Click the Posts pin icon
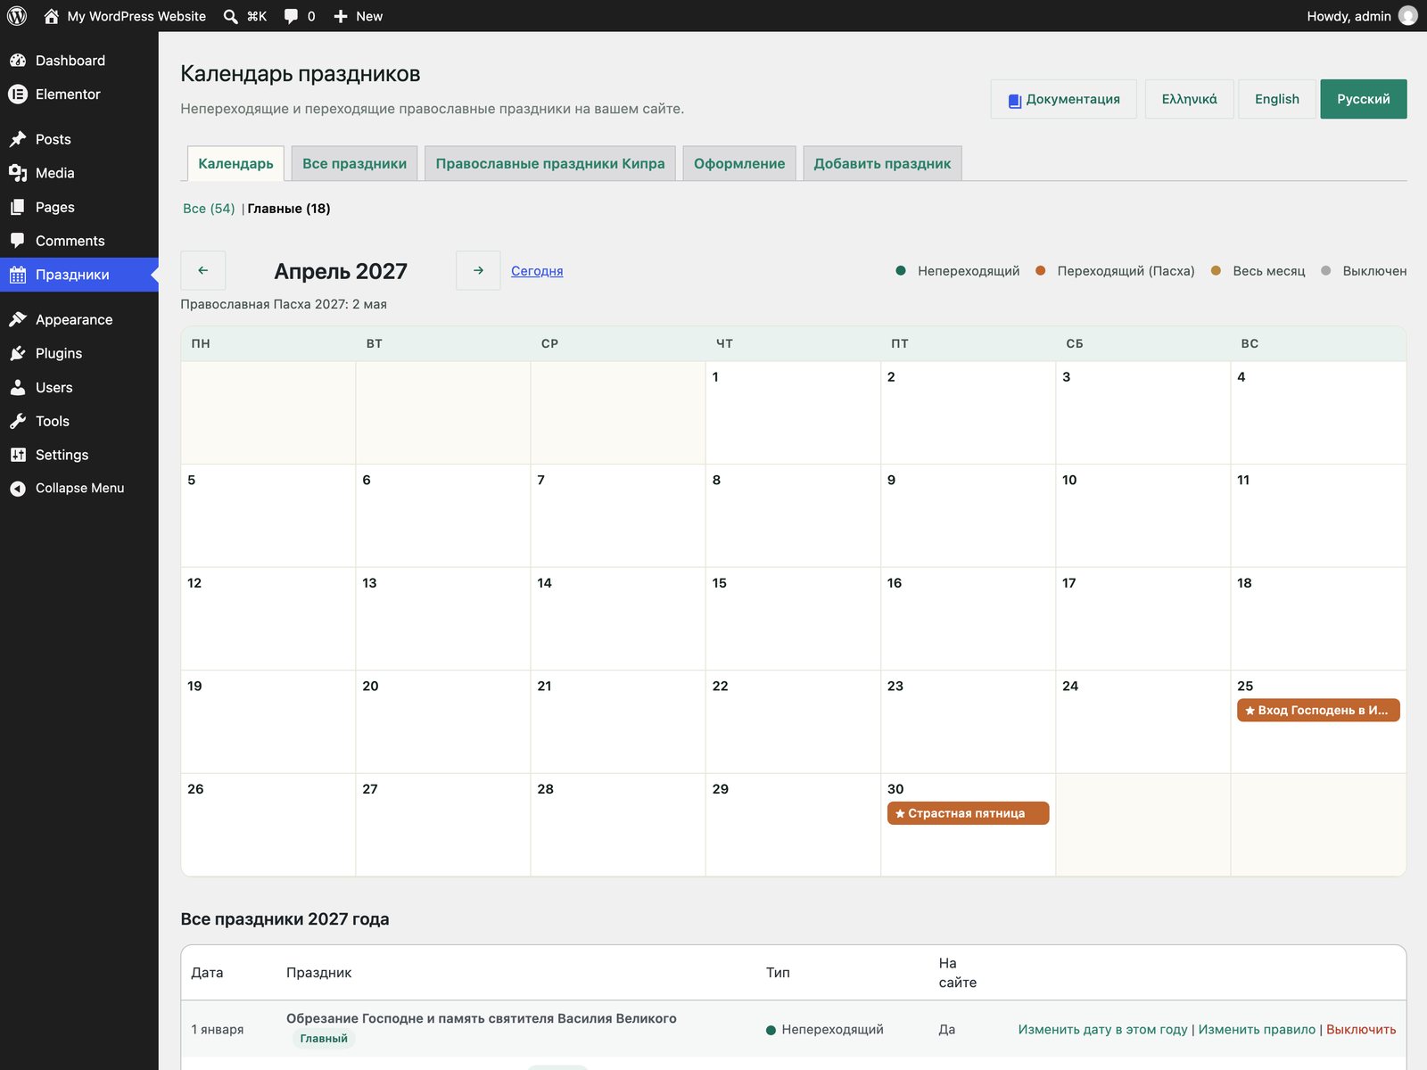This screenshot has height=1070, width=1427. (18, 139)
